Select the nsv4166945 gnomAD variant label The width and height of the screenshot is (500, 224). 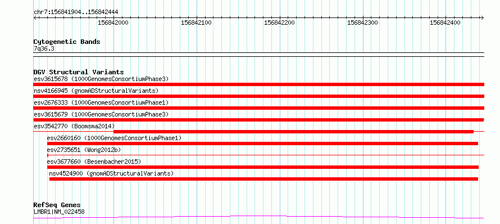pyautogui.click(x=96, y=91)
